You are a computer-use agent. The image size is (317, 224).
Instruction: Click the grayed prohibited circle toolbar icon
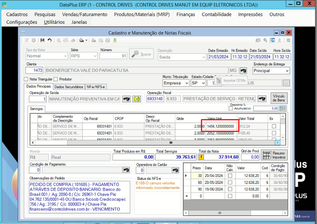click(x=107, y=40)
